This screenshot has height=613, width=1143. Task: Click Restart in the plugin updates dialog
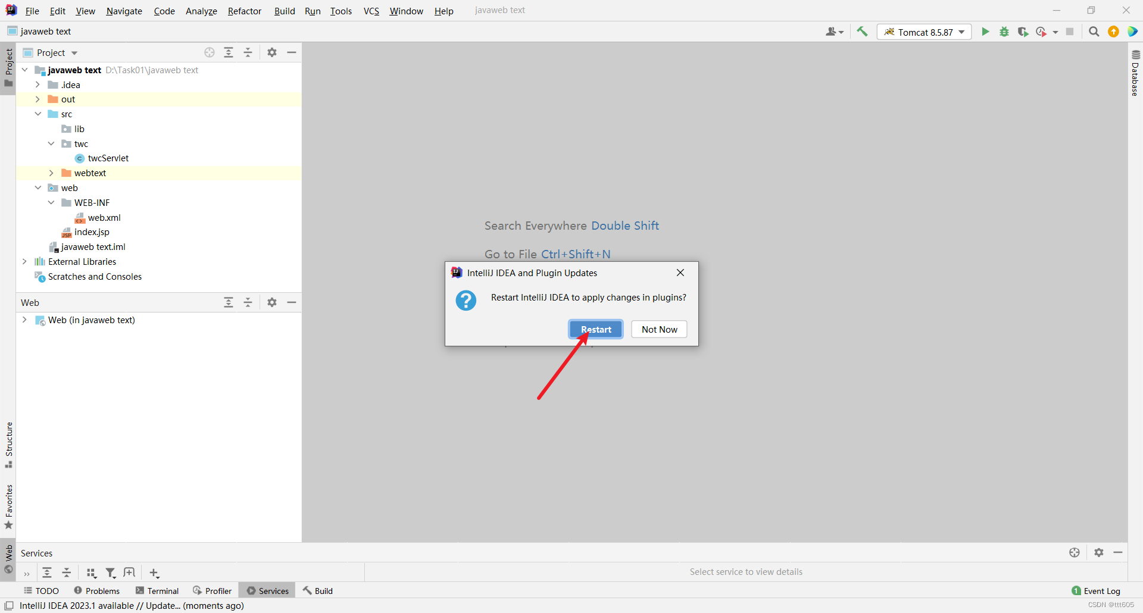[596, 329]
